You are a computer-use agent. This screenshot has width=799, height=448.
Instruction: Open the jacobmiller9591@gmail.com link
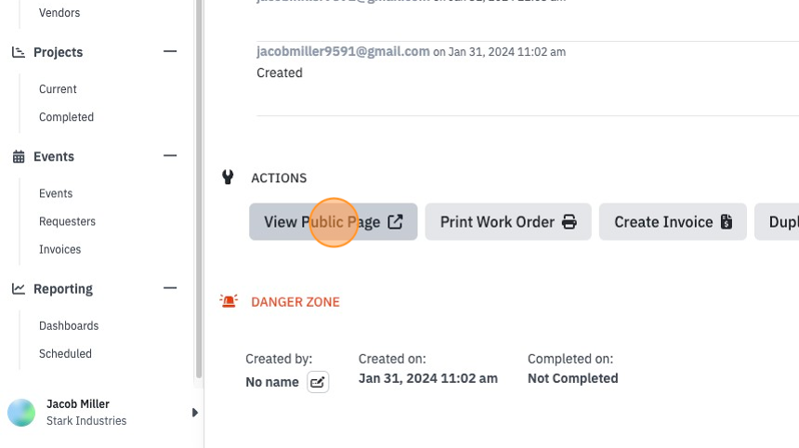tap(343, 51)
